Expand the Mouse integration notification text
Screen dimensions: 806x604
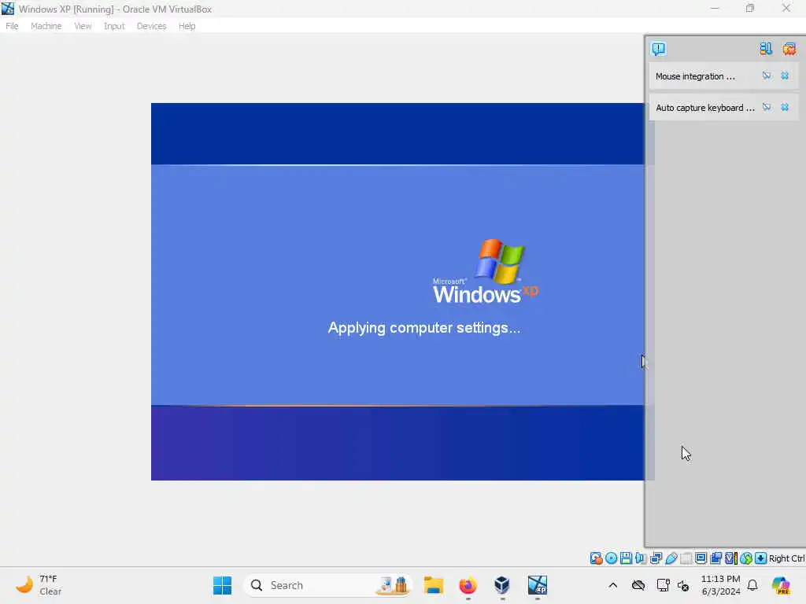pos(695,76)
